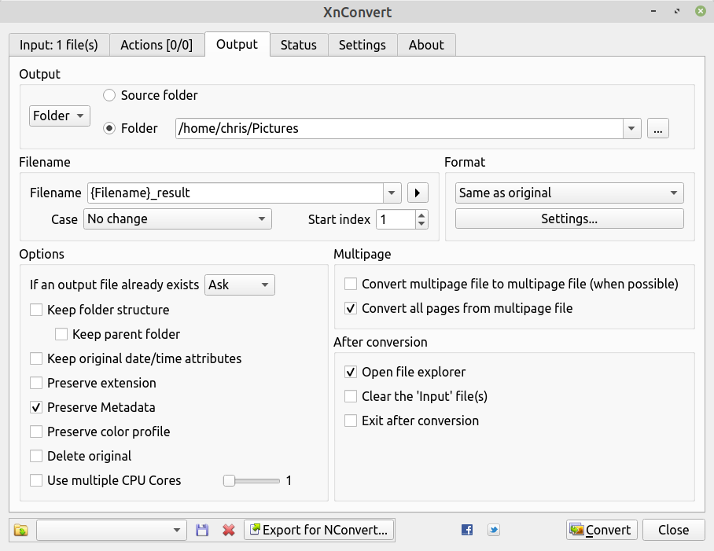The height and width of the screenshot is (551, 714).
Task: Switch to the Actions tab
Action: [x=156, y=45]
